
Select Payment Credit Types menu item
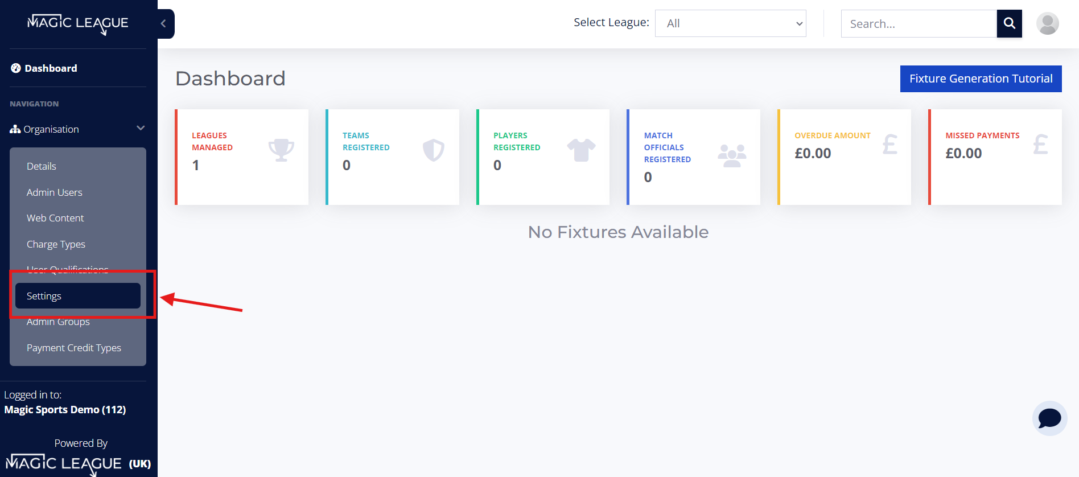pos(74,348)
